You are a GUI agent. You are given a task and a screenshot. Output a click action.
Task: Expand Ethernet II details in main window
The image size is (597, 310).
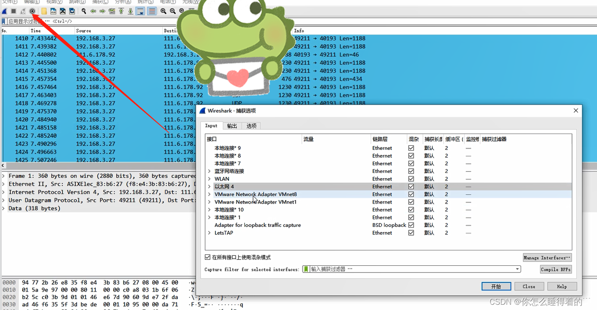point(4,184)
